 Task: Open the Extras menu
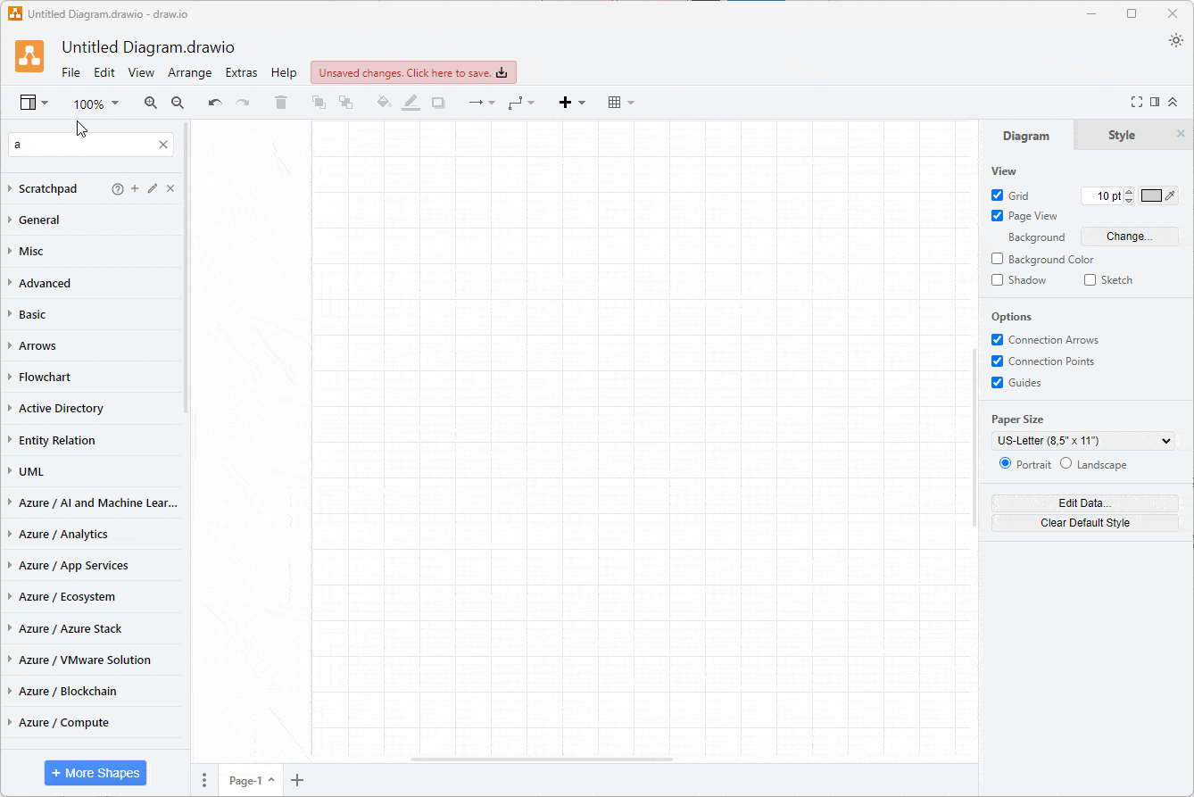(x=241, y=72)
